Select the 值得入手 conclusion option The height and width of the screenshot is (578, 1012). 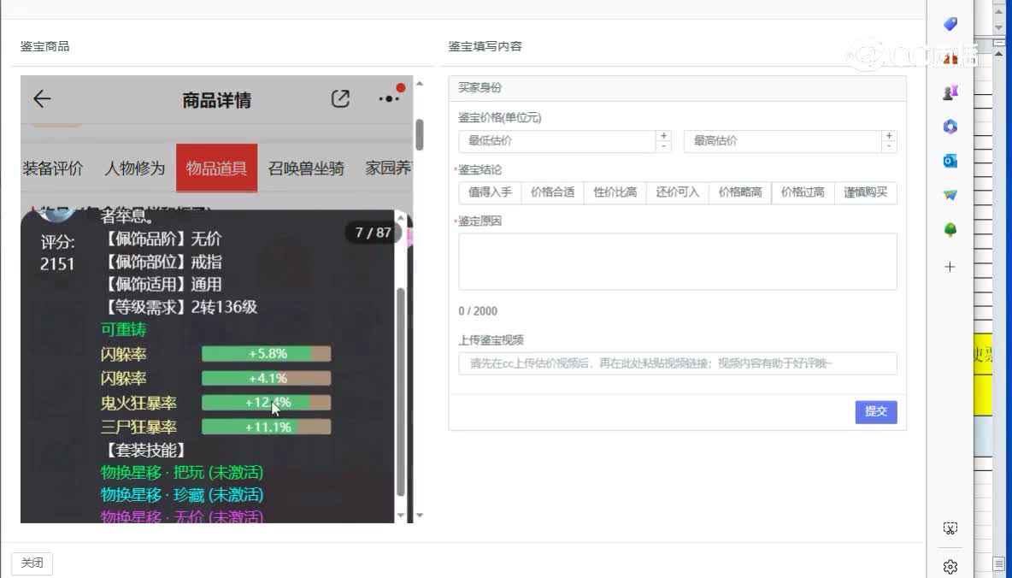coord(489,192)
